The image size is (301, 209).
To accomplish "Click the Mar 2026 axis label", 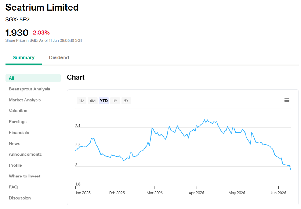I will coord(155,193).
